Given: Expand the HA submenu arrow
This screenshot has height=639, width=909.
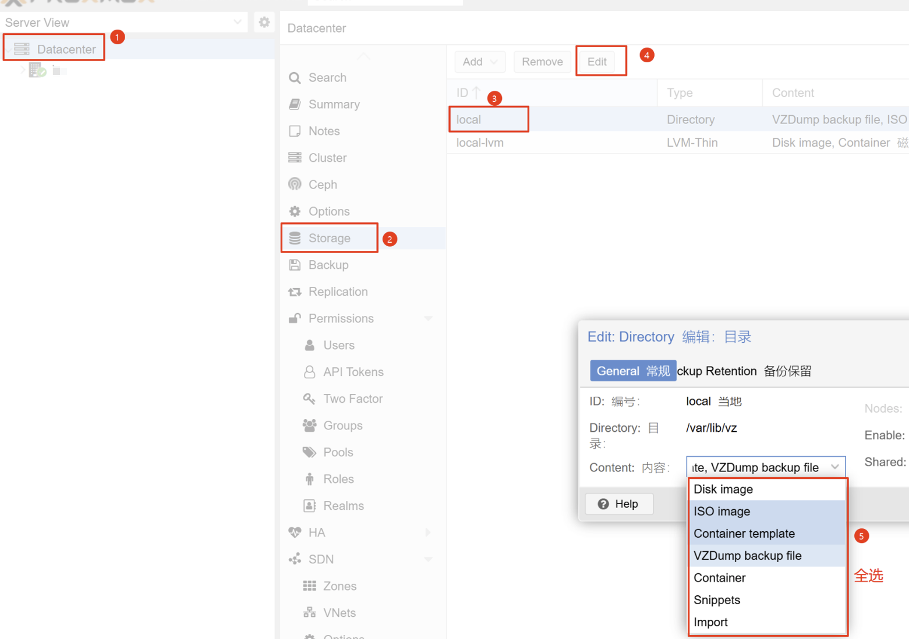Looking at the screenshot, I should point(428,532).
